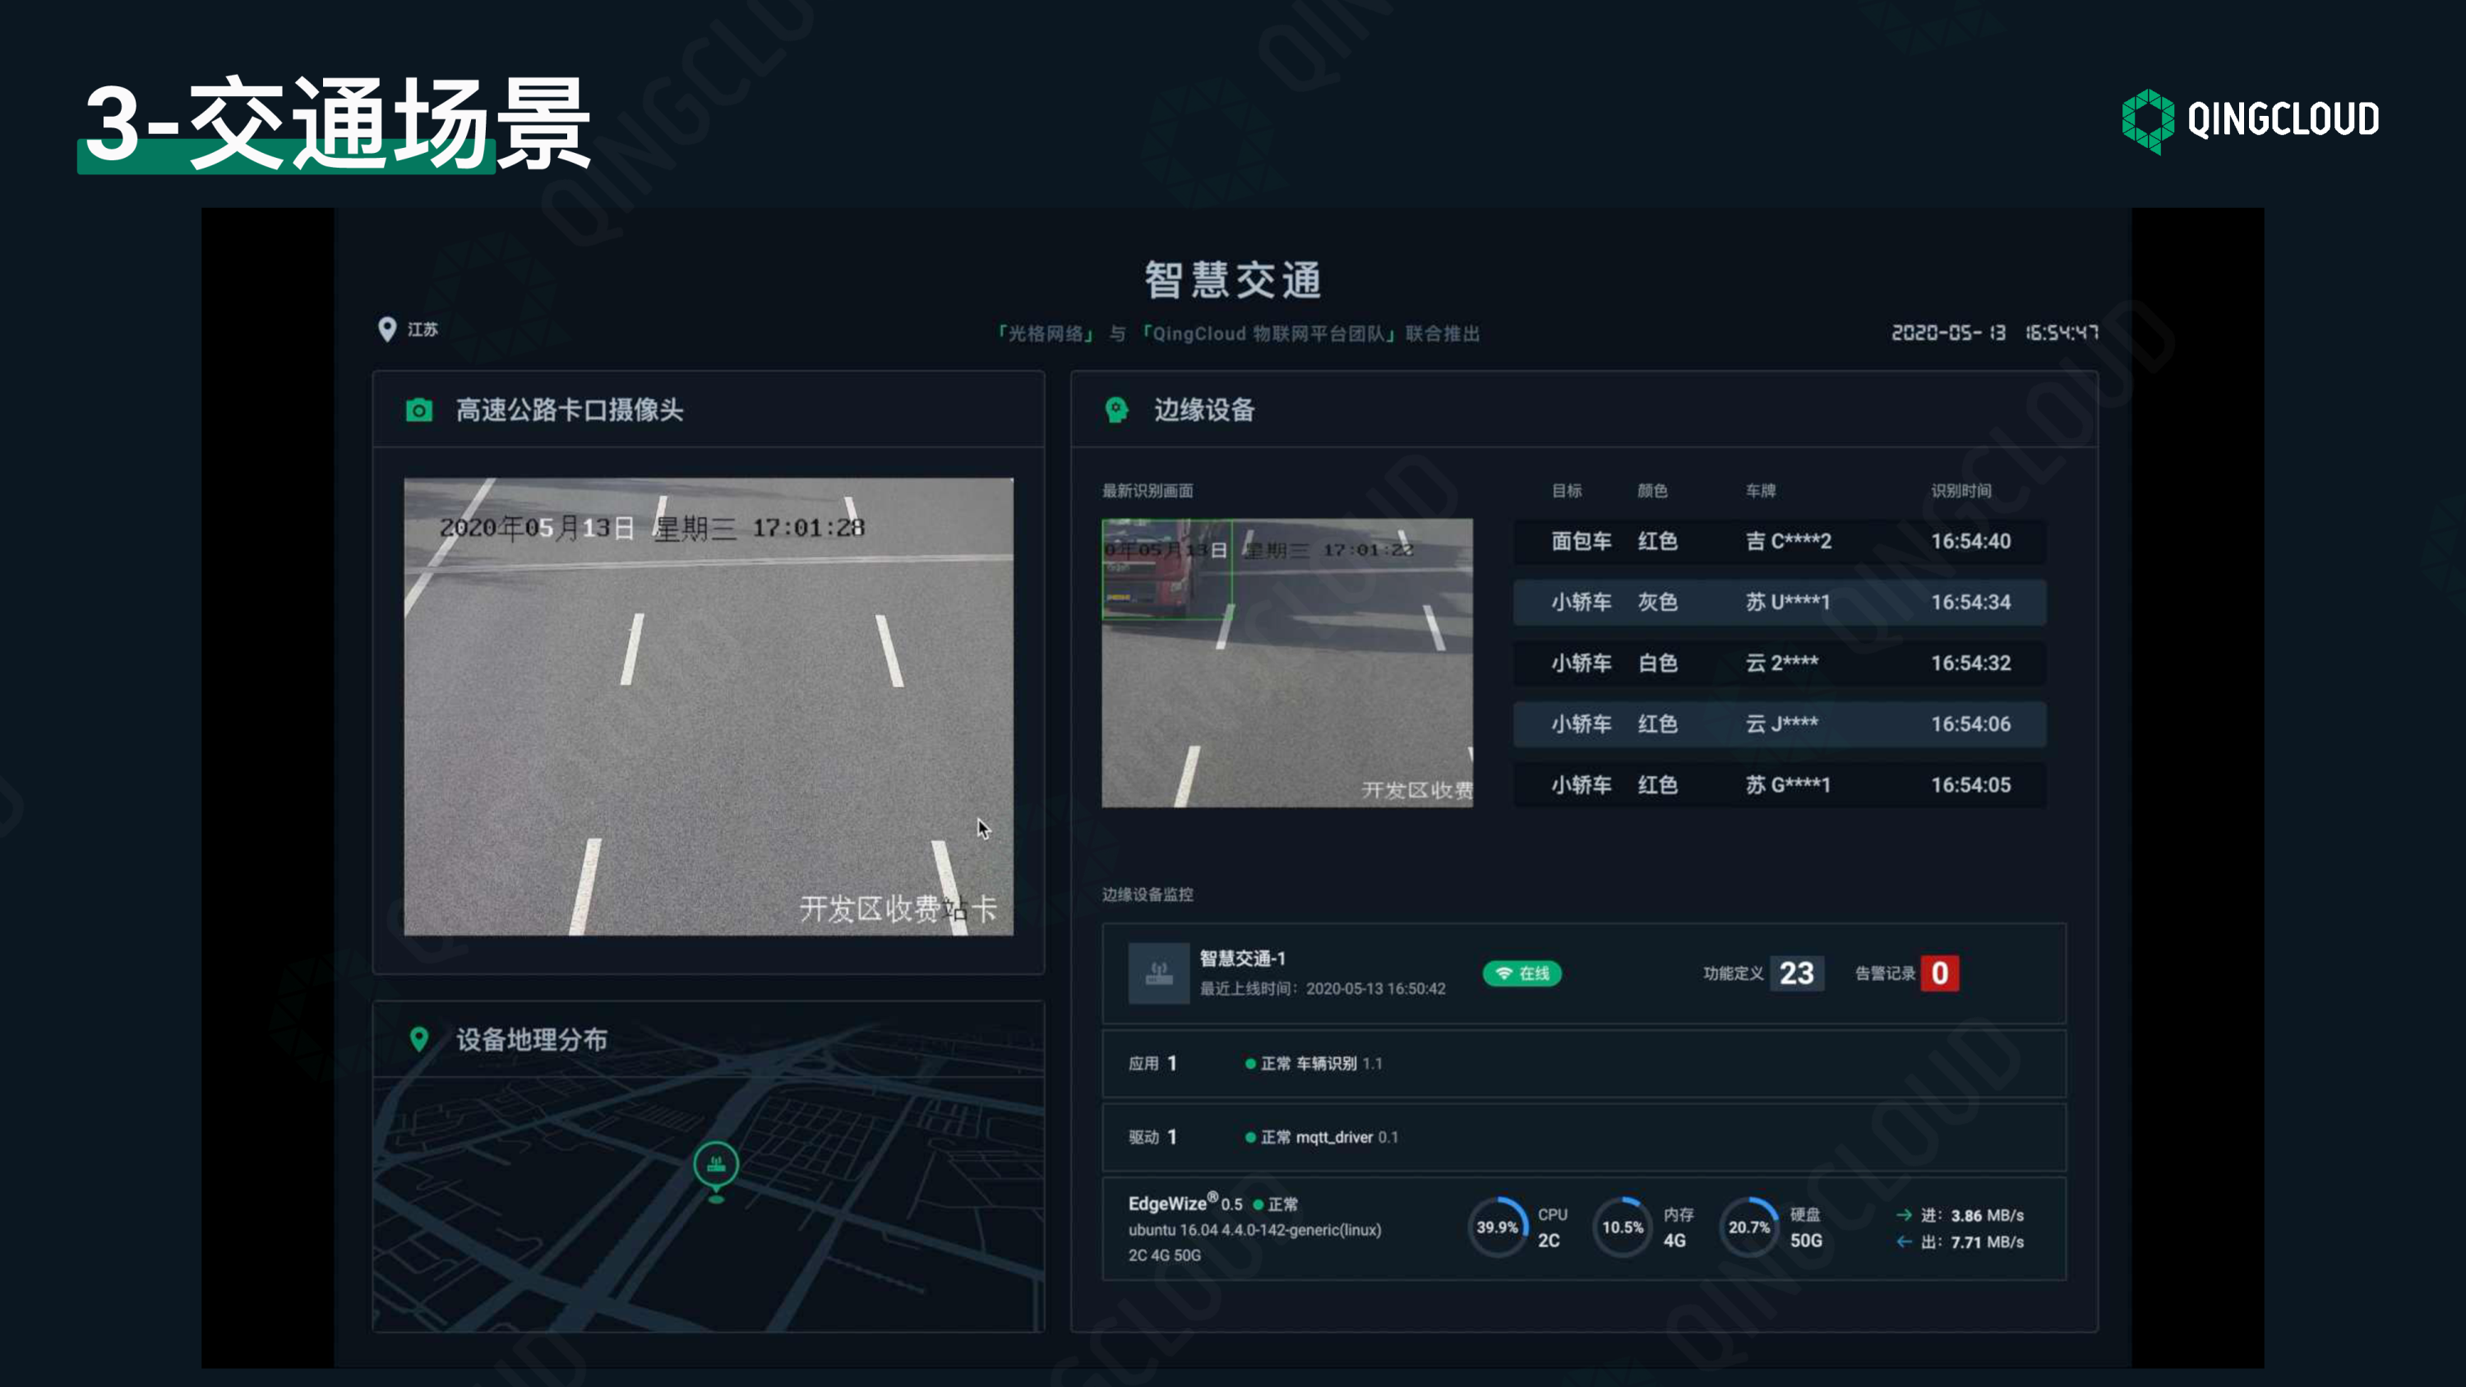The image size is (2466, 1387).
Task: Click the incoming traffic arrow icon
Action: click(1904, 1214)
